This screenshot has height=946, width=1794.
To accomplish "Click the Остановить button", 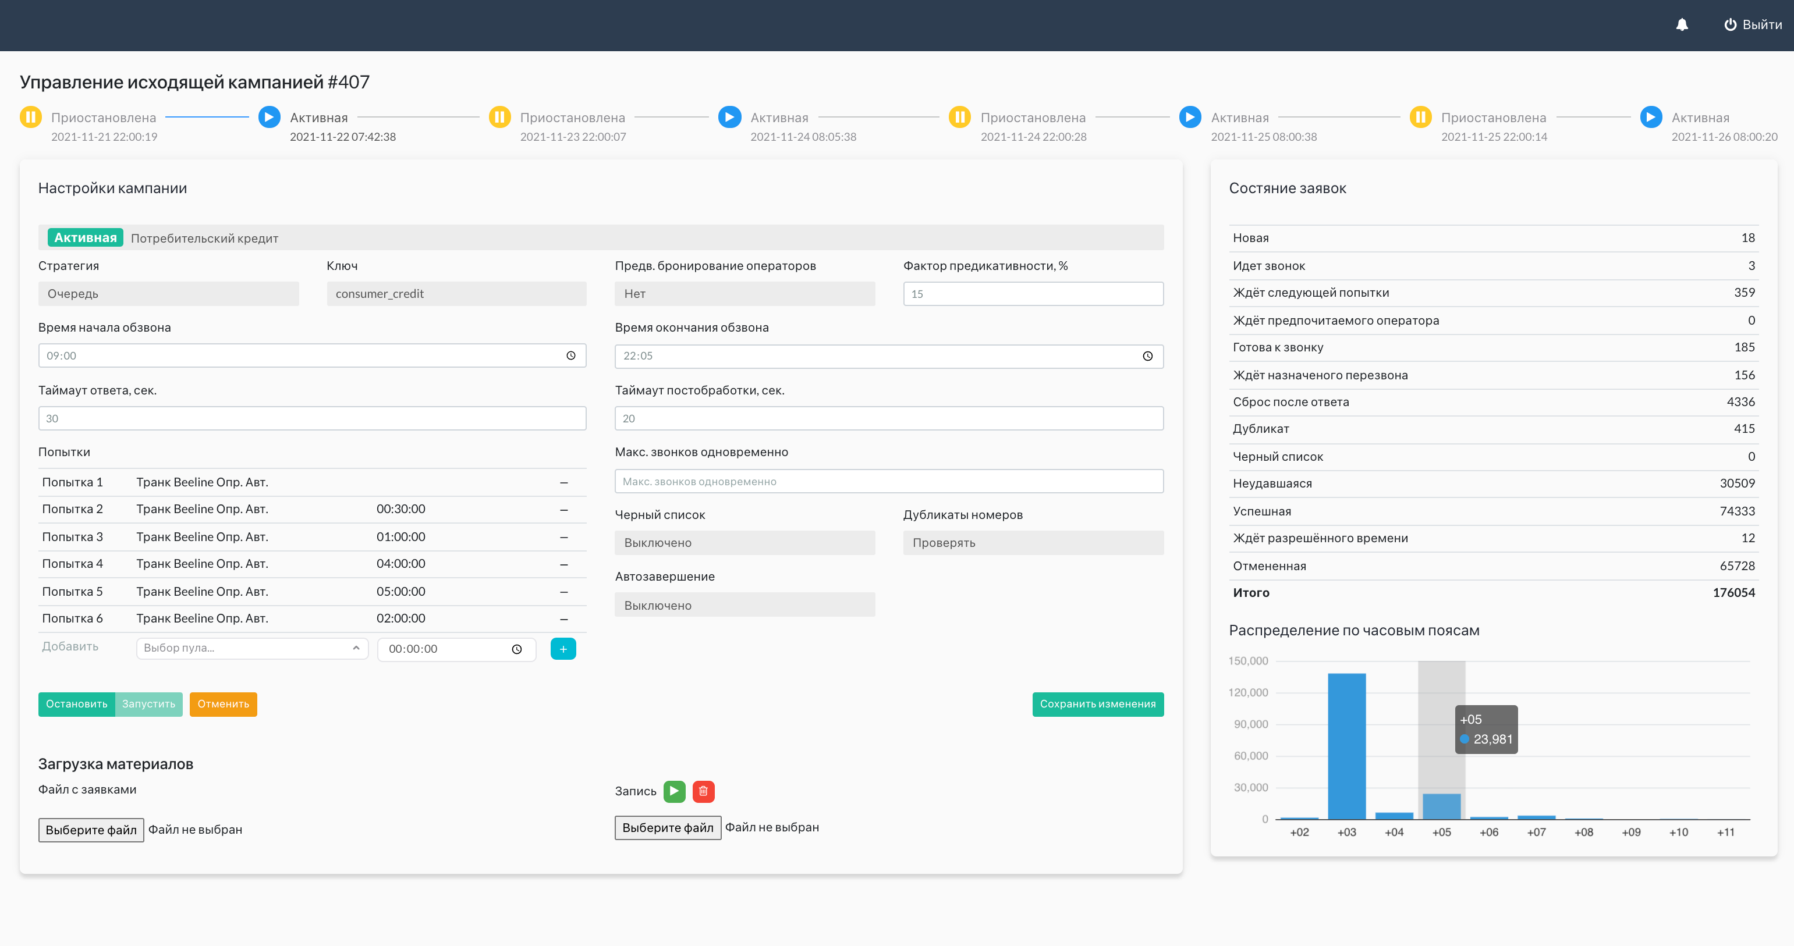I will pyautogui.click(x=77, y=704).
